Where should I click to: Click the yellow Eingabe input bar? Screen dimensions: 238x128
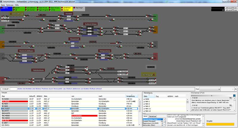[220, 124]
